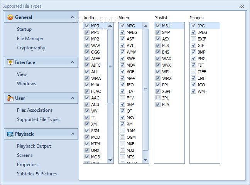Click the Playback waveform icon

(10, 134)
